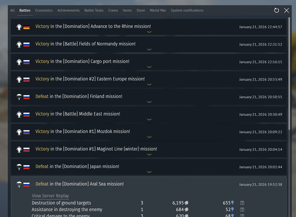Collapse the Aral Sea mission header

coord(148,184)
